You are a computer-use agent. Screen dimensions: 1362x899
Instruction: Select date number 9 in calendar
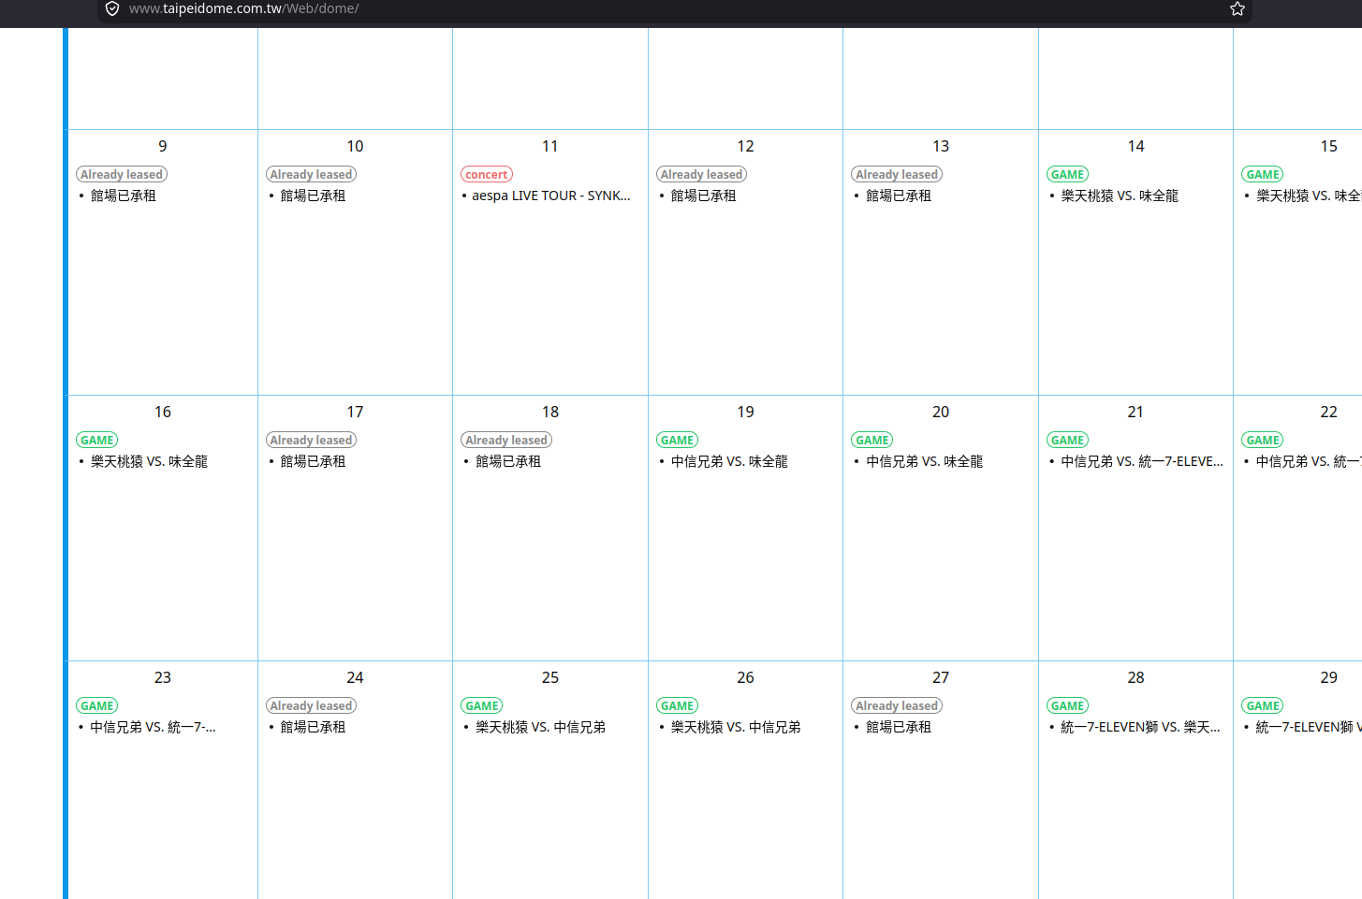click(x=163, y=146)
